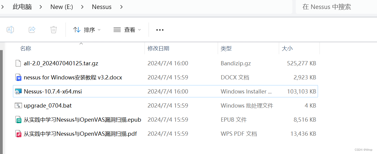
Task: Click the tar.gz file icon
Action: (18, 63)
